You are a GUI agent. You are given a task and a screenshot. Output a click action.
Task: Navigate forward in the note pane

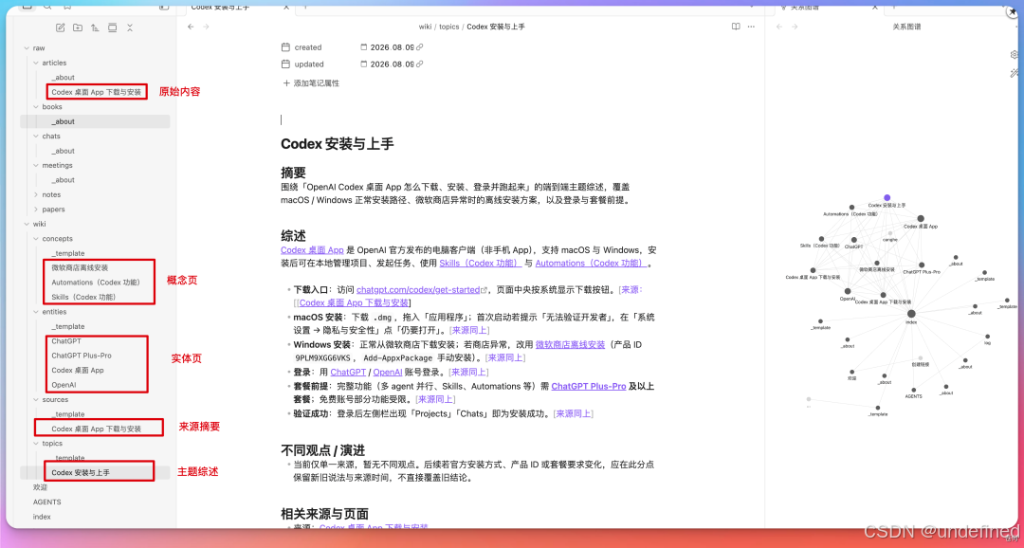[x=207, y=27]
